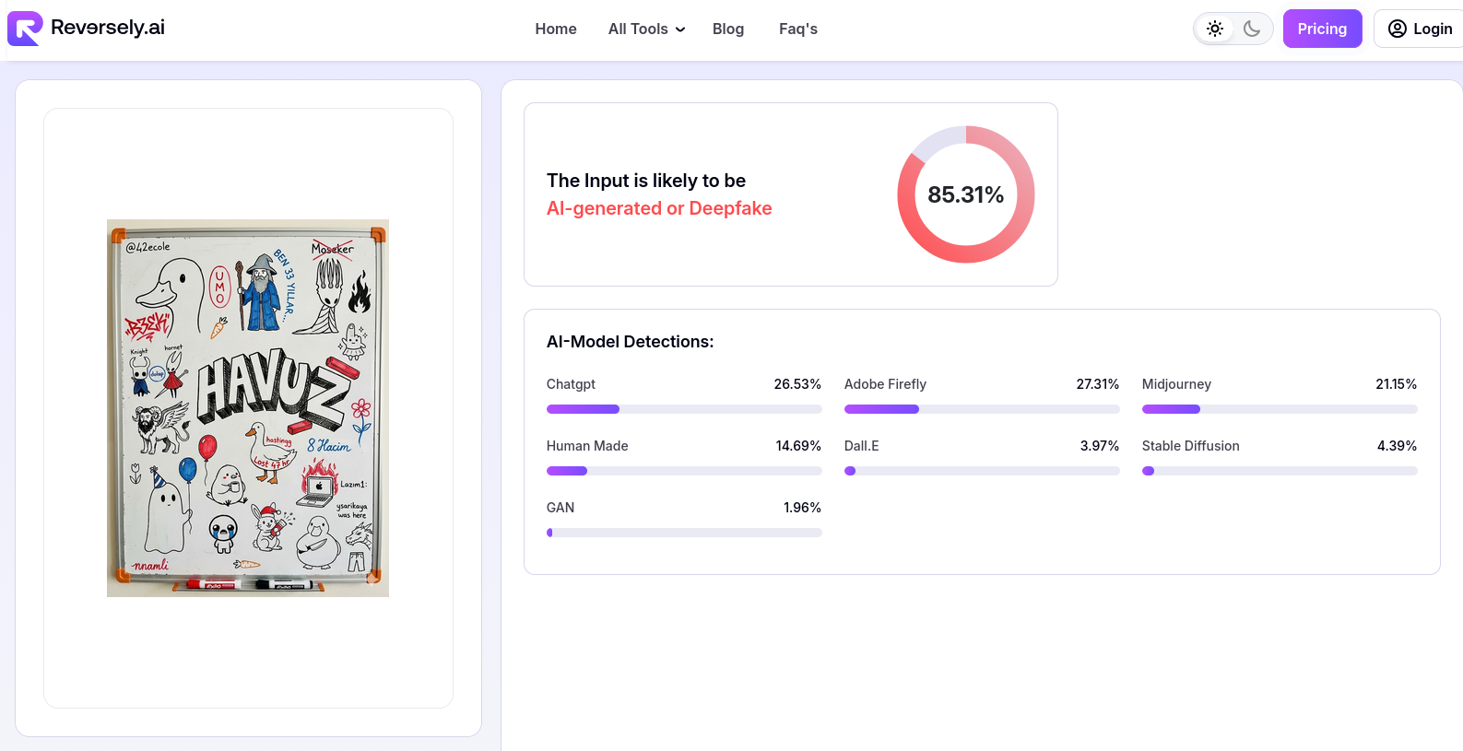Open the Home menu item

(x=555, y=29)
